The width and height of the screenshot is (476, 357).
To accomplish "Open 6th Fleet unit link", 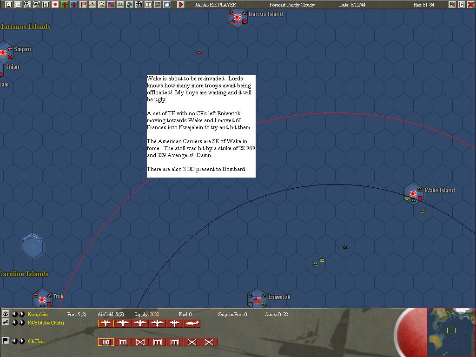I will click(x=36, y=341).
